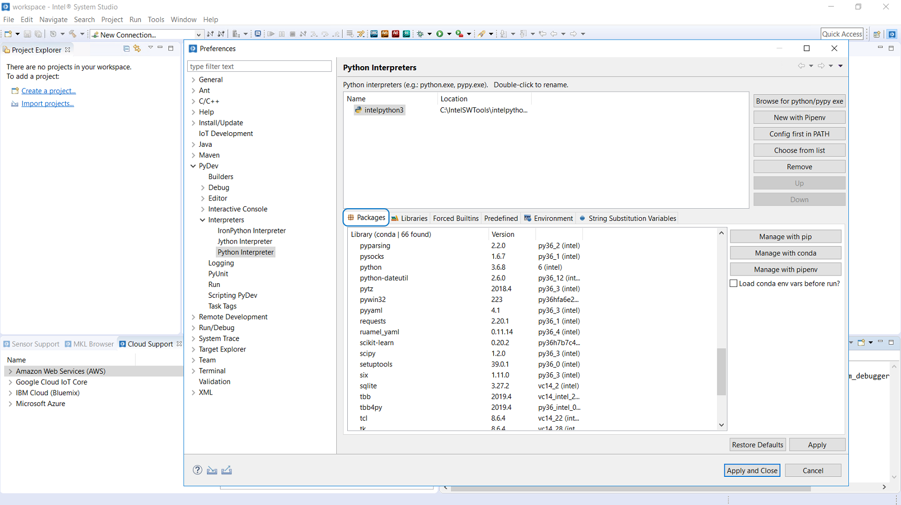Click the Apply and Close button
Viewport: 901px width, 505px height.
point(752,470)
